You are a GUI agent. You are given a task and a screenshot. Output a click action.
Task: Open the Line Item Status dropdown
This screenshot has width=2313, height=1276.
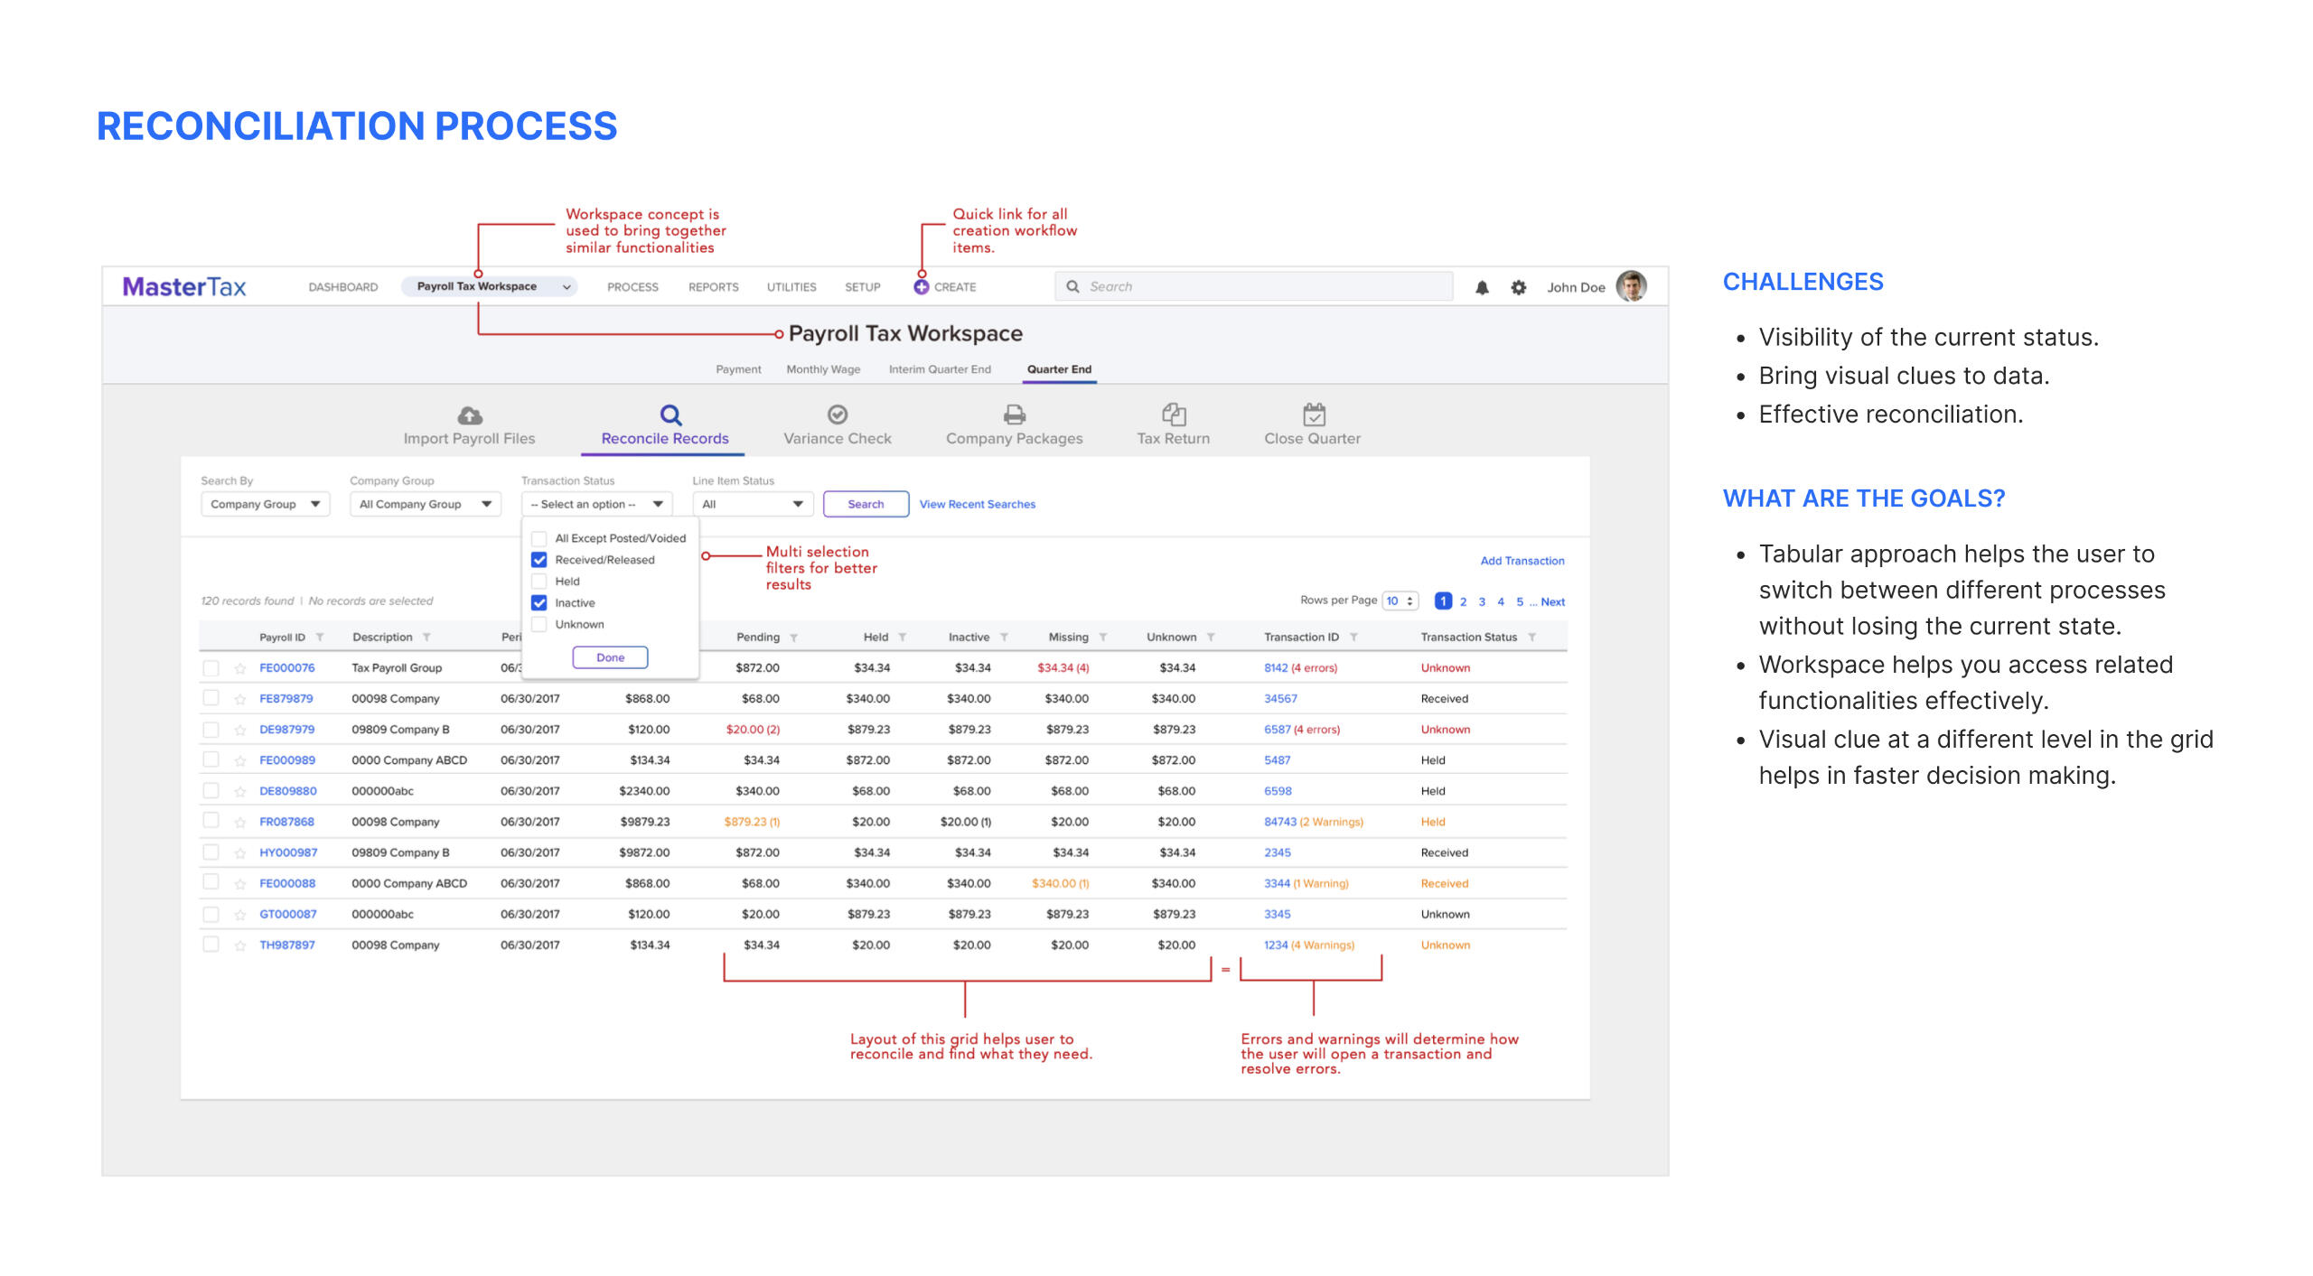pyautogui.click(x=752, y=504)
